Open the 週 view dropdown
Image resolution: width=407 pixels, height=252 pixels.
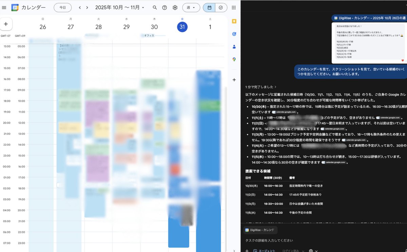pyautogui.click(x=191, y=7)
